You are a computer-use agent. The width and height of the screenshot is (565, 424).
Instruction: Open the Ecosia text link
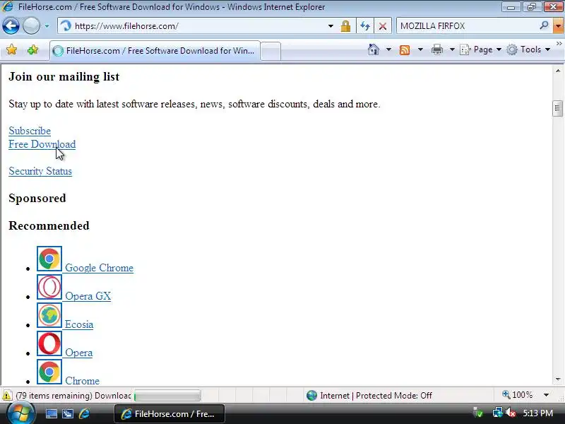click(x=79, y=324)
